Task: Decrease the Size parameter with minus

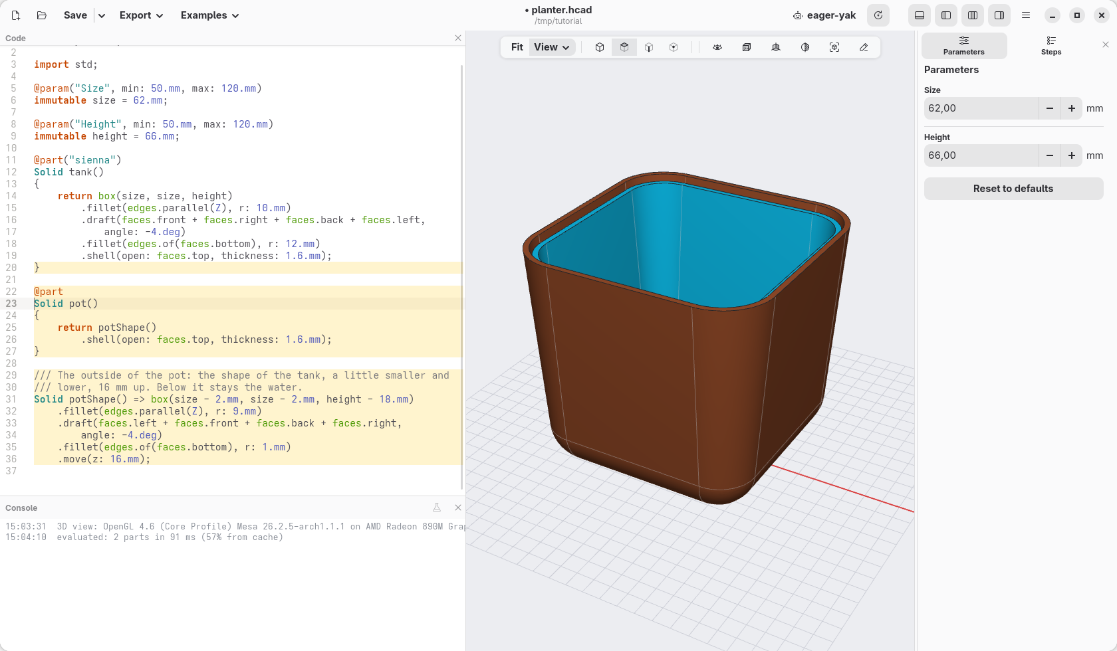Action: click(x=1050, y=108)
